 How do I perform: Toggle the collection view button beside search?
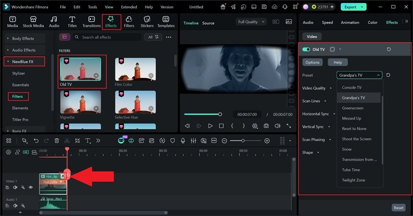tap(65, 37)
